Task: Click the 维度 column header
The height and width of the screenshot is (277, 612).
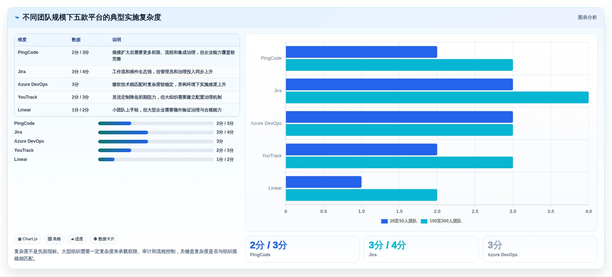Action: point(22,40)
